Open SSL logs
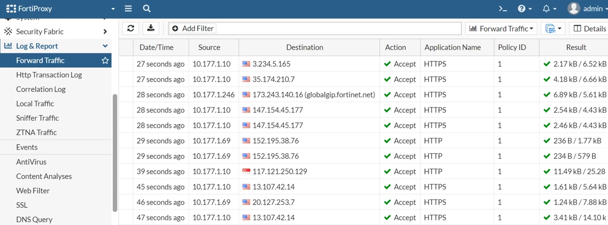This screenshot has width=608, height=225. pyautogui.click(x=22, y=205)
